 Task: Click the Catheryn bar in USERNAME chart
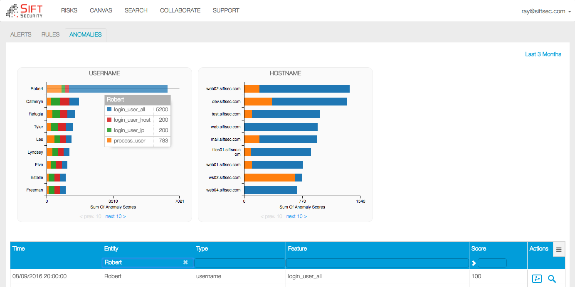63,101
